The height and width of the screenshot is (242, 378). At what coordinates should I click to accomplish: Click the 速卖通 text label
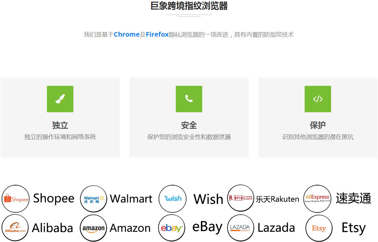pos(353,198)
